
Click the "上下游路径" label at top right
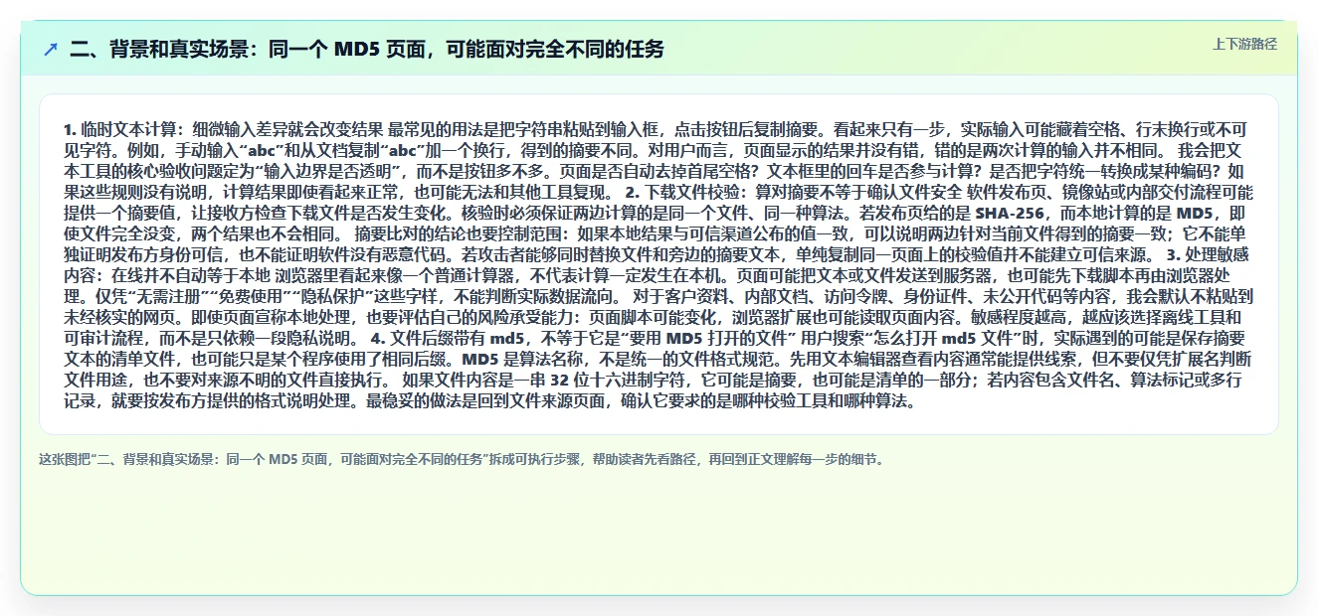pyautogui.click(x=1244, y=44)
